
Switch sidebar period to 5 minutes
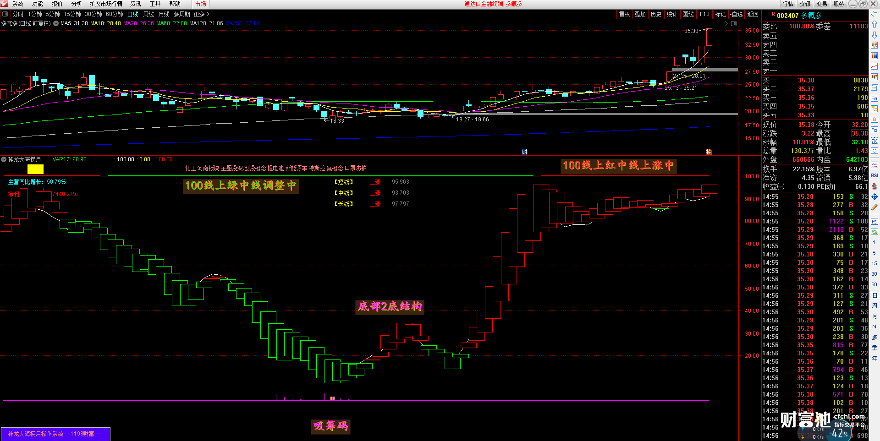[874, 253]
